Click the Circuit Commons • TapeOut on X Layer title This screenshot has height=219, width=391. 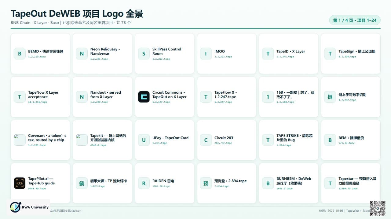(x=170, y=95)
